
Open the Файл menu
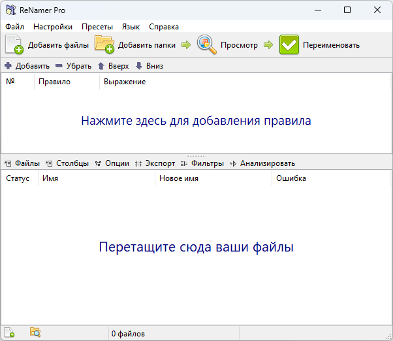click(x=14, y=27)
